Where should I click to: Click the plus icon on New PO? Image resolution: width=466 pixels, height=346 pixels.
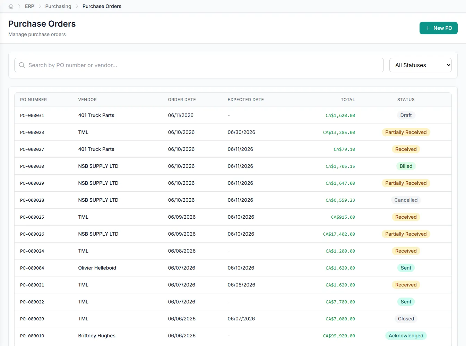pos(428,28)
